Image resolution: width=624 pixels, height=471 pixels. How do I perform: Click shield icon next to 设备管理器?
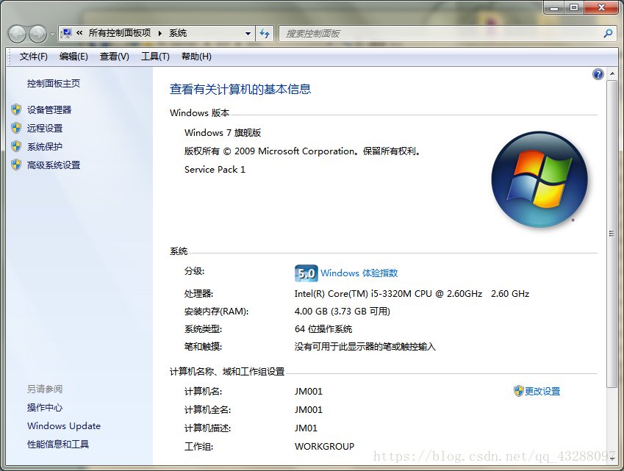pos(16,109)
